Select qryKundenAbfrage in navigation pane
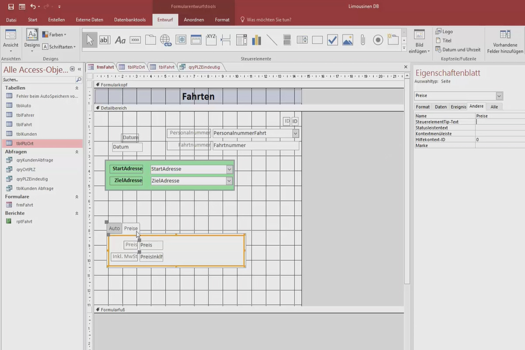Screen dimensions: 525x350 [x=35, y=160]
